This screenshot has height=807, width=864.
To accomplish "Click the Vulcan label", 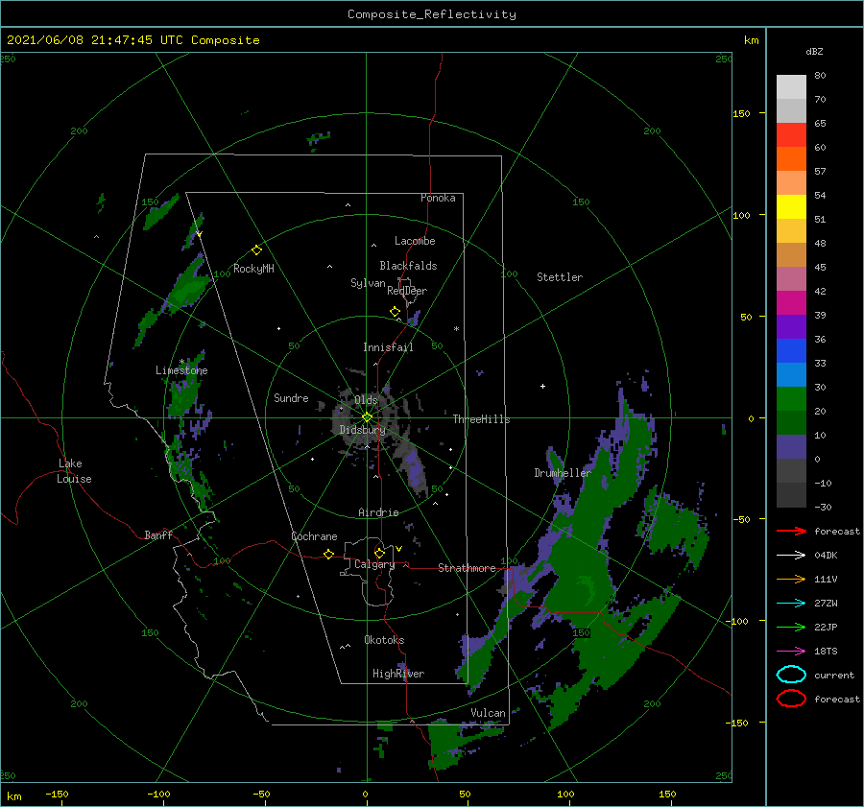I will (489, 713).
